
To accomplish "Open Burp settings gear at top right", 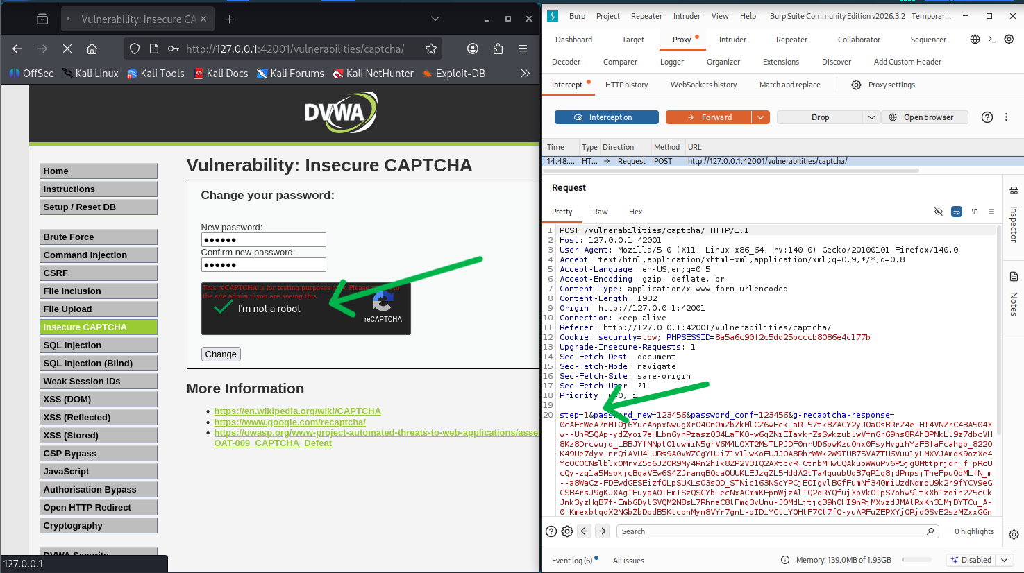I will point(1009,40).
